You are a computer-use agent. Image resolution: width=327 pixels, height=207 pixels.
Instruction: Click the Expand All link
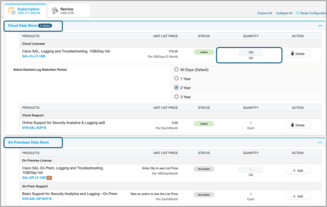coord(265,13)
